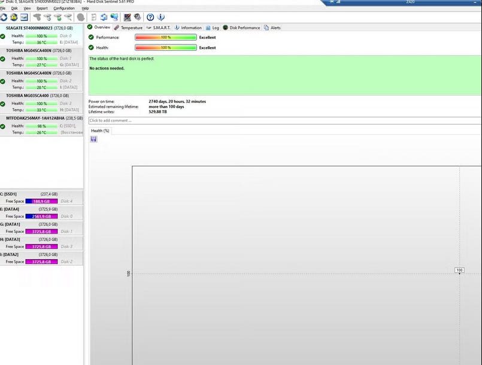Open the Alerts tab

(x=272, y=28)
